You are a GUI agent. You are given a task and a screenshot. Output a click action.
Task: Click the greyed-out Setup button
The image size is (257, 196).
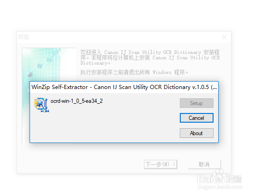tap(196, 103)
